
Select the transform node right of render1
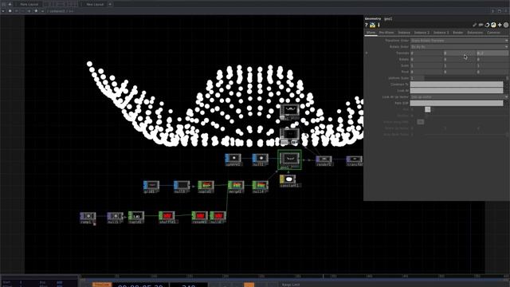click(x=354, y=161)
